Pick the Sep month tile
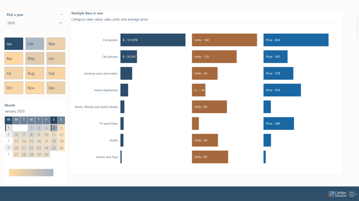359x201 pixels. pyautogui.click(x=56, y=73)
